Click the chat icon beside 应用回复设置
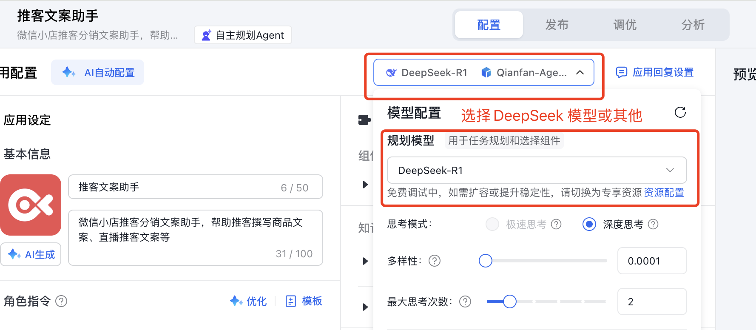 click(x=621, y=72)
